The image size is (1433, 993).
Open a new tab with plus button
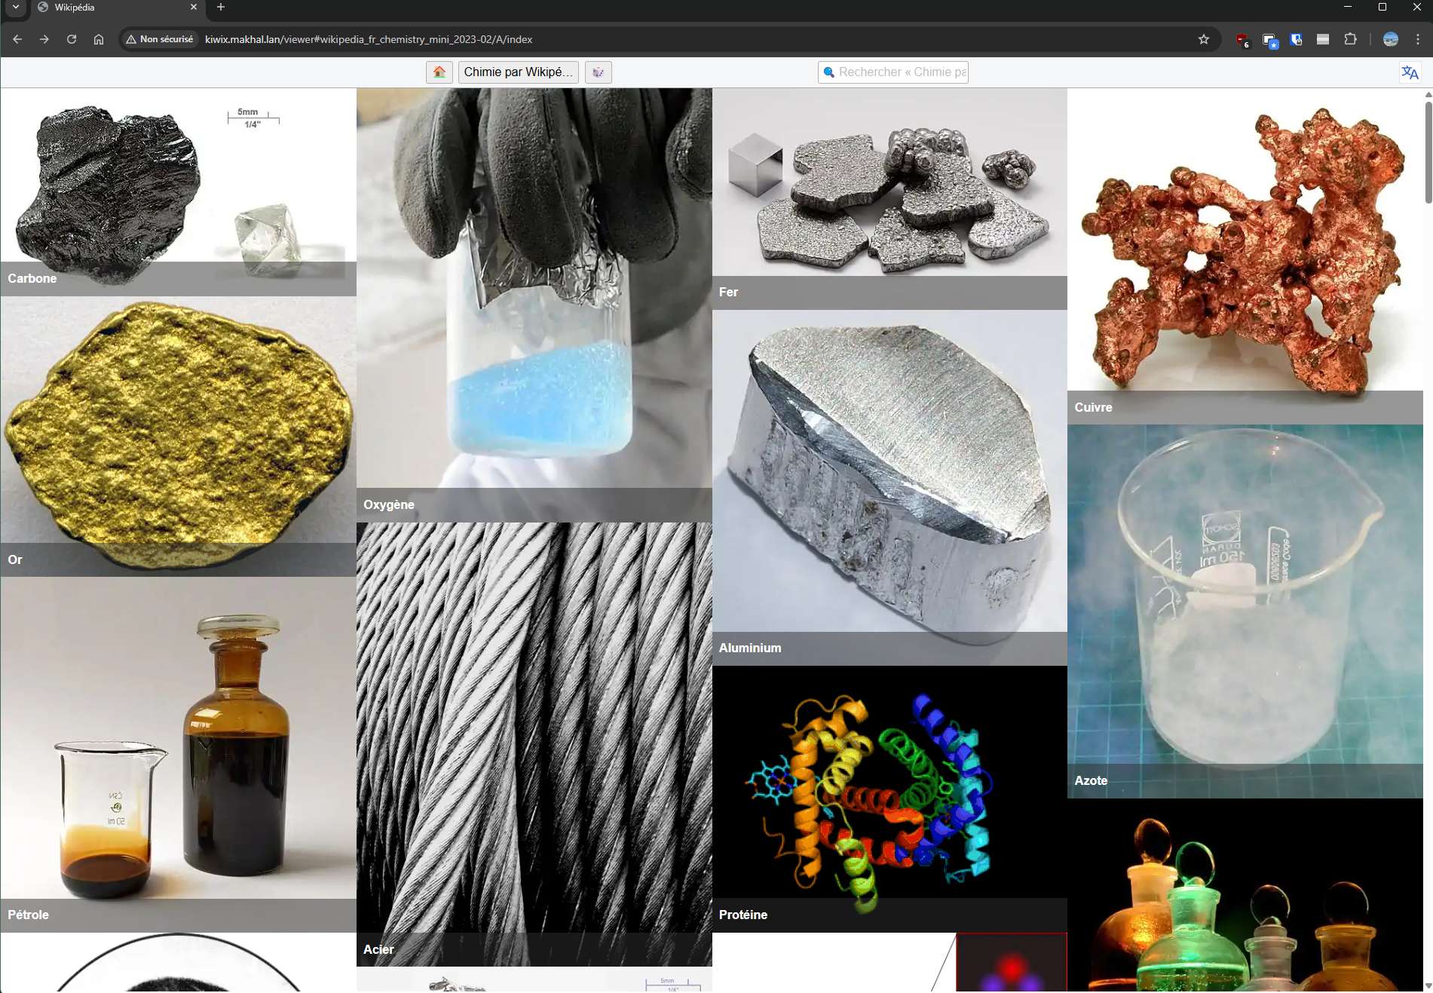221,8
